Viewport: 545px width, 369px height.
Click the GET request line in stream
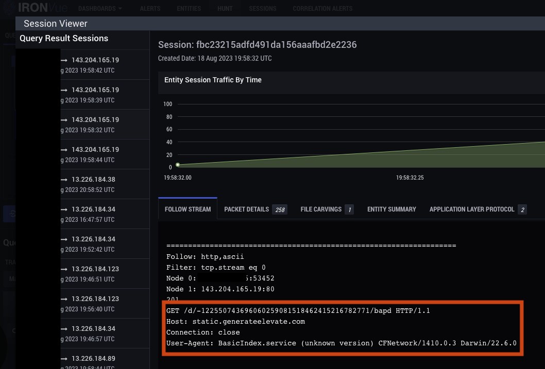click(298, 311)
